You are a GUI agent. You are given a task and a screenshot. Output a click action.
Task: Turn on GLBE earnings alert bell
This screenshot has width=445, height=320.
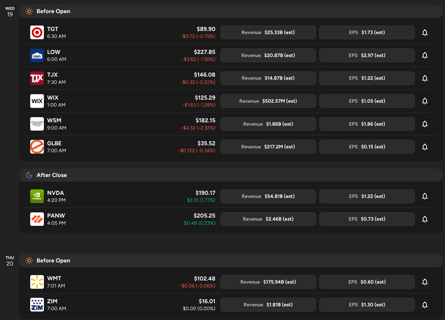coord(425,147)
